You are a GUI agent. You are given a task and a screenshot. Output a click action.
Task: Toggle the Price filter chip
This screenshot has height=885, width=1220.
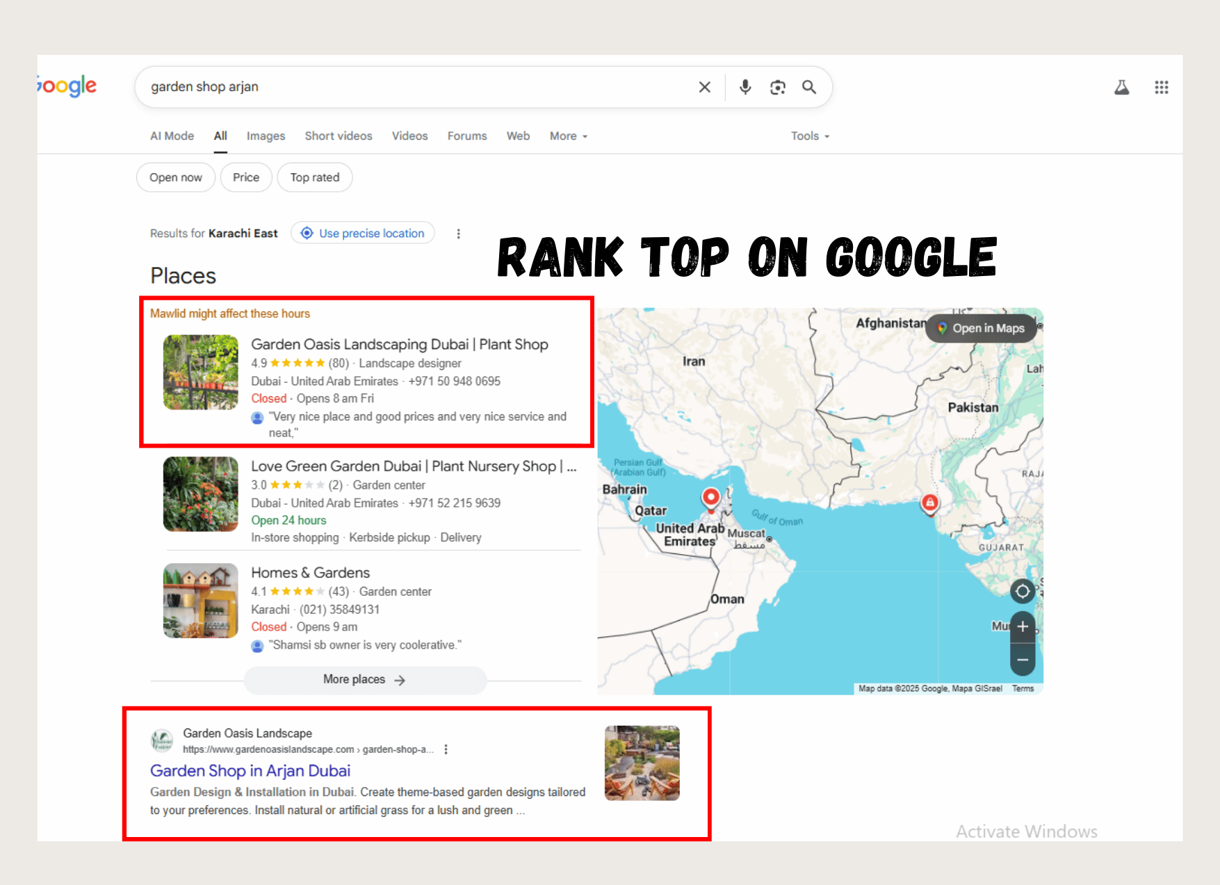coord(246,177)
